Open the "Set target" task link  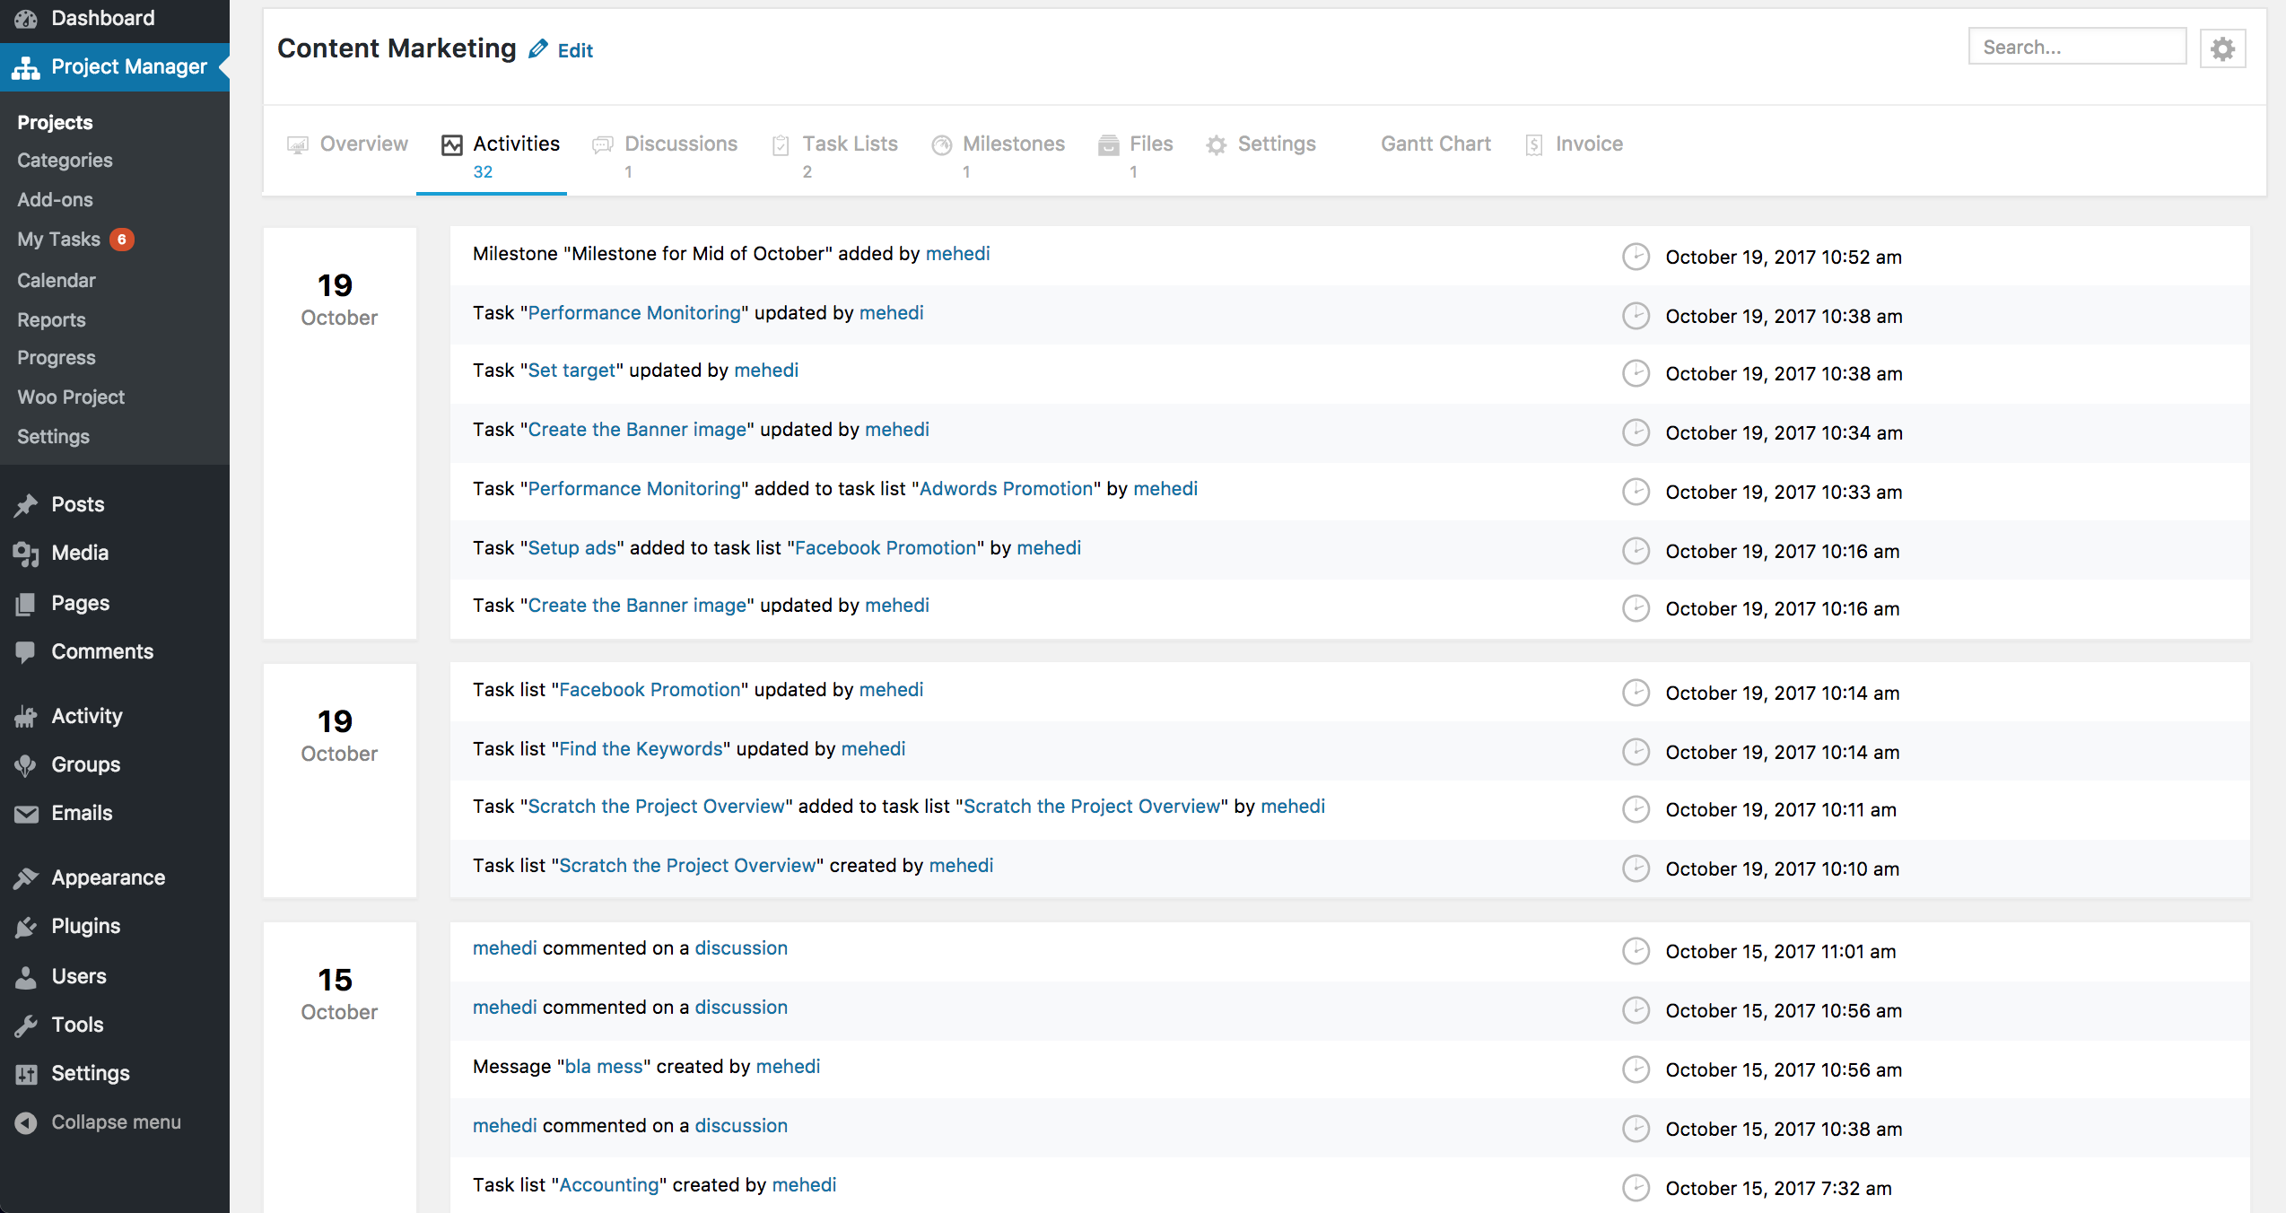[x=571, y=371]
